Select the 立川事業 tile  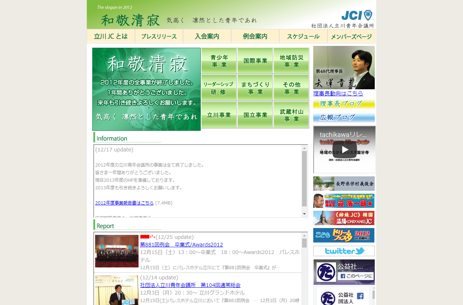pos(219,115)
